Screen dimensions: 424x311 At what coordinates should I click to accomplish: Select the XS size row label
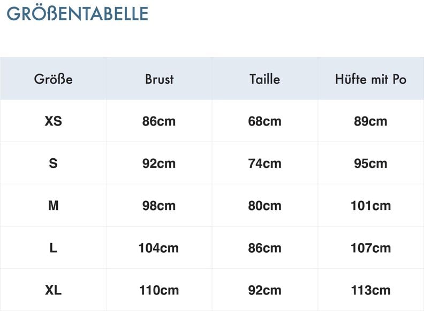(53, 121)
